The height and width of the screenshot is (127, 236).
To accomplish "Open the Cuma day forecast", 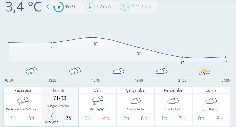I will [211, 90].
